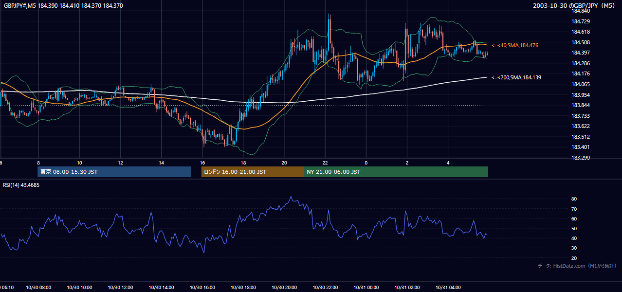Click hour tick 14 below the price chart
The height and width of the screenshot is (292, 622).
point(161,163)
